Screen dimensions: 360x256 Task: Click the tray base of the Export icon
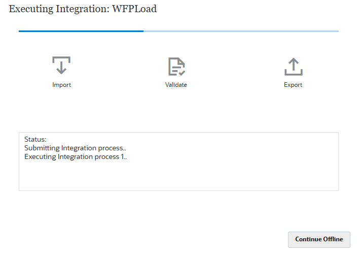pos(293,74)
